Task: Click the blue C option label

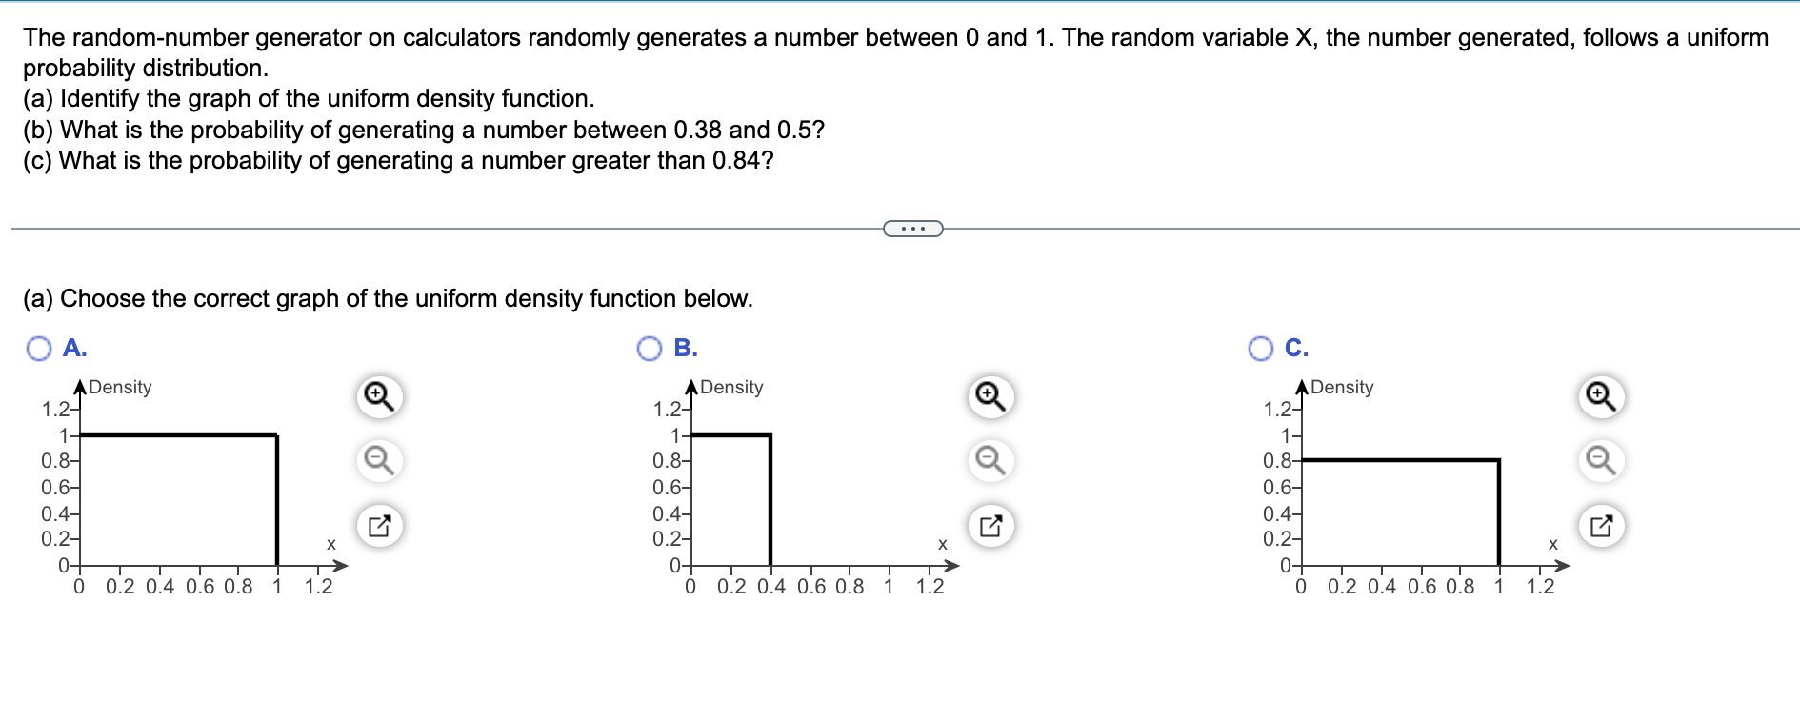Action: (x=1295, y=349)
